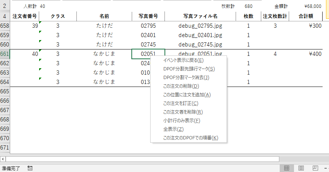Select cell with photo number 02401
Viewport: 329px width, 172px height.
(148, 35)
